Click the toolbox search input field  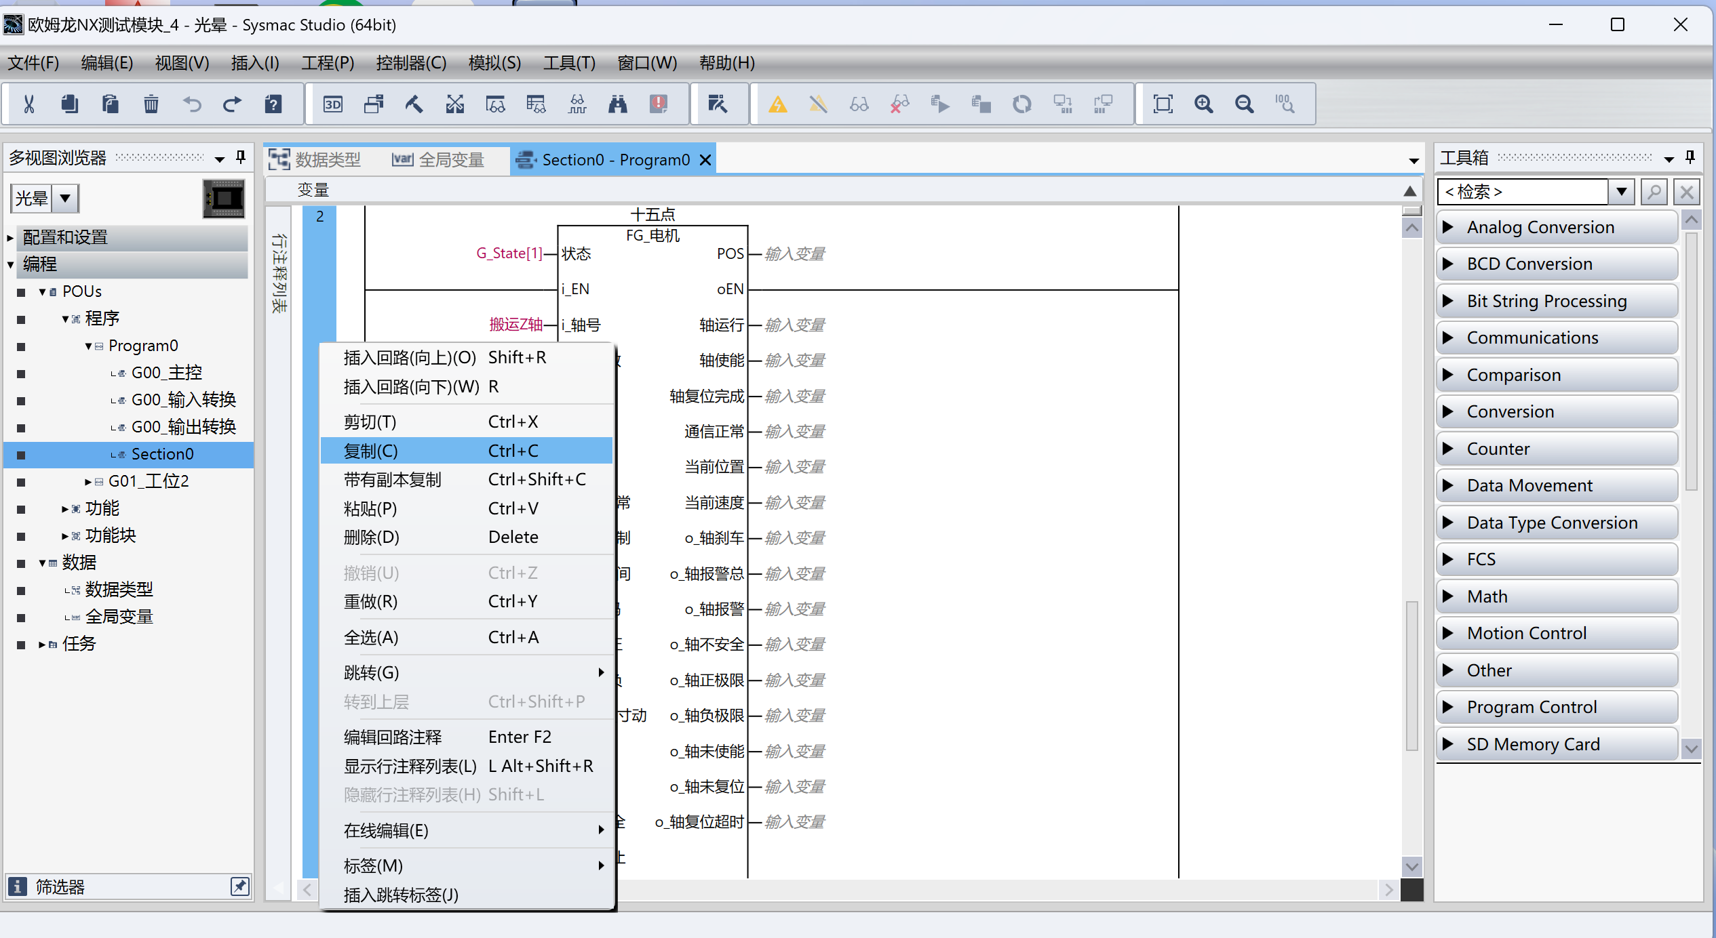pyautogui.click(x=1523, y=192)
